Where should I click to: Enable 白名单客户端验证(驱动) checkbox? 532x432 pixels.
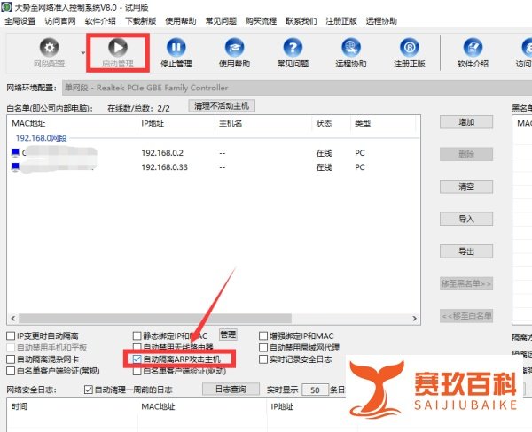tap(137, 371)
